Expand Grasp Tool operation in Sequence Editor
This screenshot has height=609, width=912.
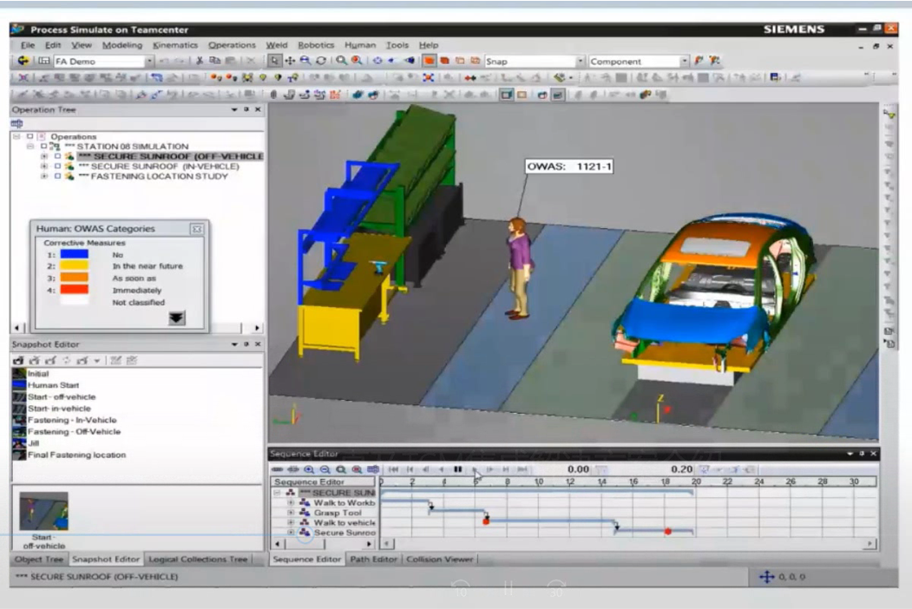coord(291,513)
